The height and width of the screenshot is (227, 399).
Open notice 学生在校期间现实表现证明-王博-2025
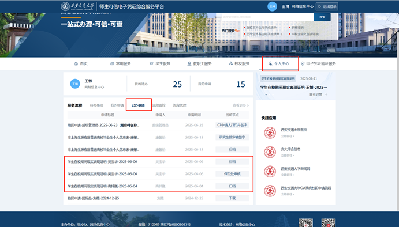(x=294, y=88)
